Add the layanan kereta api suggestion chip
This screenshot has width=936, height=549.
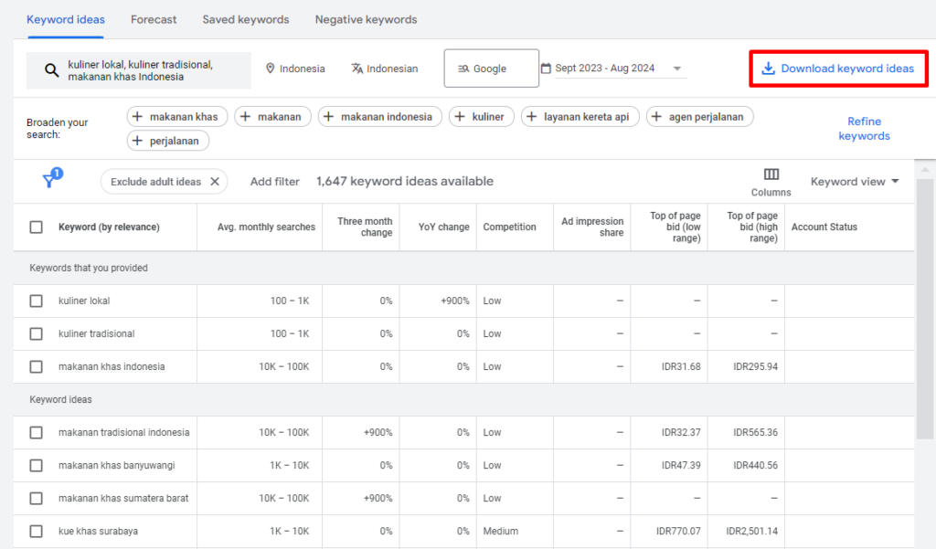coord(580,116)
